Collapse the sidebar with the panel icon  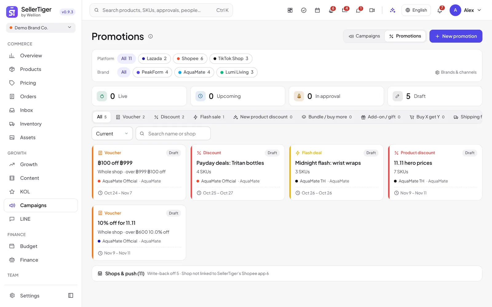click(71, 295)
